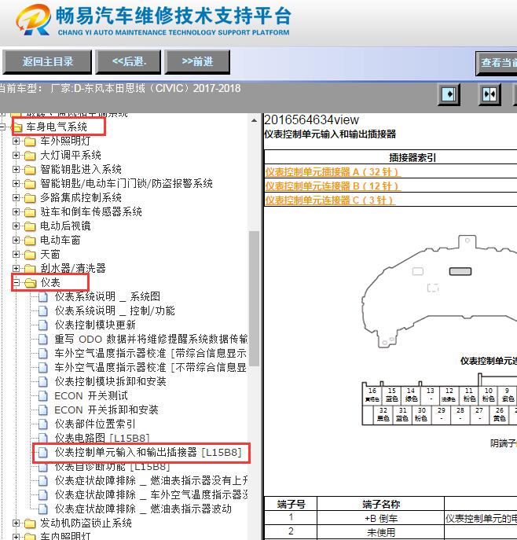Click document icon of 仪表症状故障排除 _ 燃油表指示器波动
The image size is (517, 540).
pos(43,509)
